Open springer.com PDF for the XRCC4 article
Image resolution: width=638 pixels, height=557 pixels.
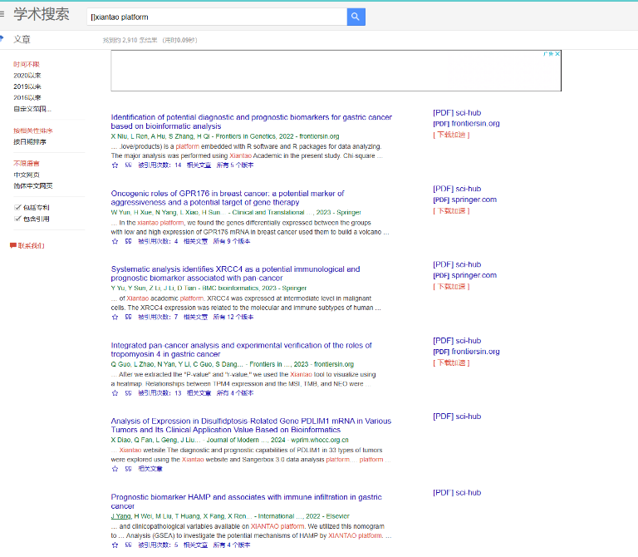[x=464, y=276]
